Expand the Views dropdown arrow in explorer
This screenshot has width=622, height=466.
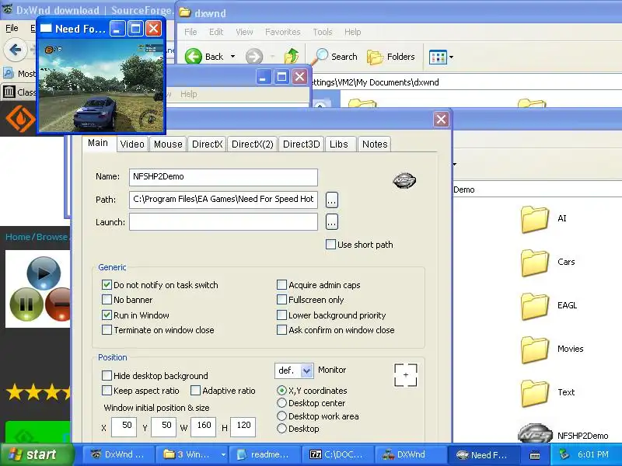point(452,57)
